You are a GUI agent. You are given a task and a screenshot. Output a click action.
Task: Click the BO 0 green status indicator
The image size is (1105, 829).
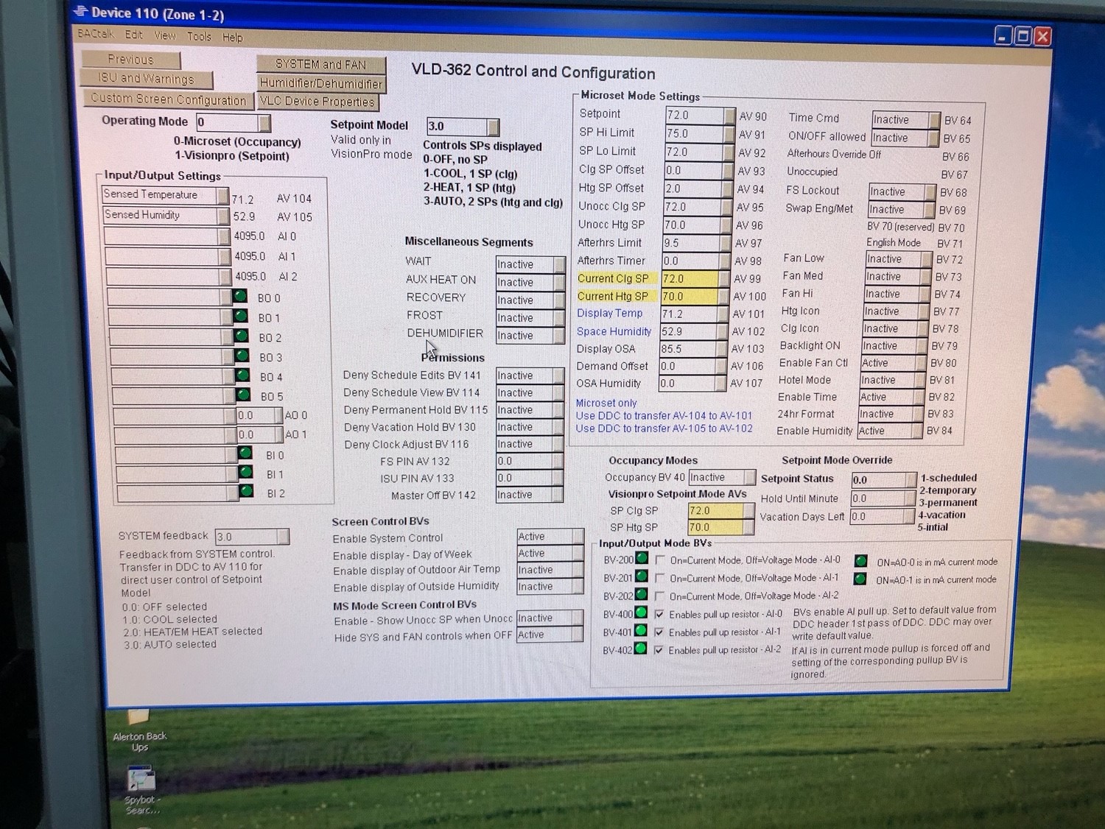(240, 297)
